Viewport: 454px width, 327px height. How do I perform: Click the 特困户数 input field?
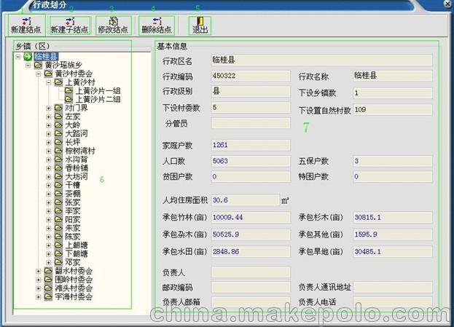pos(393,176)
